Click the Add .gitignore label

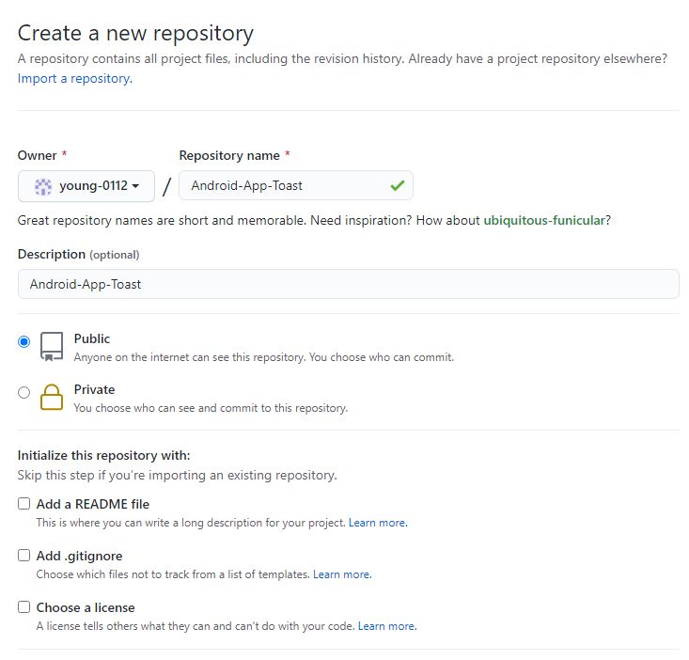[x=79, y=556]
